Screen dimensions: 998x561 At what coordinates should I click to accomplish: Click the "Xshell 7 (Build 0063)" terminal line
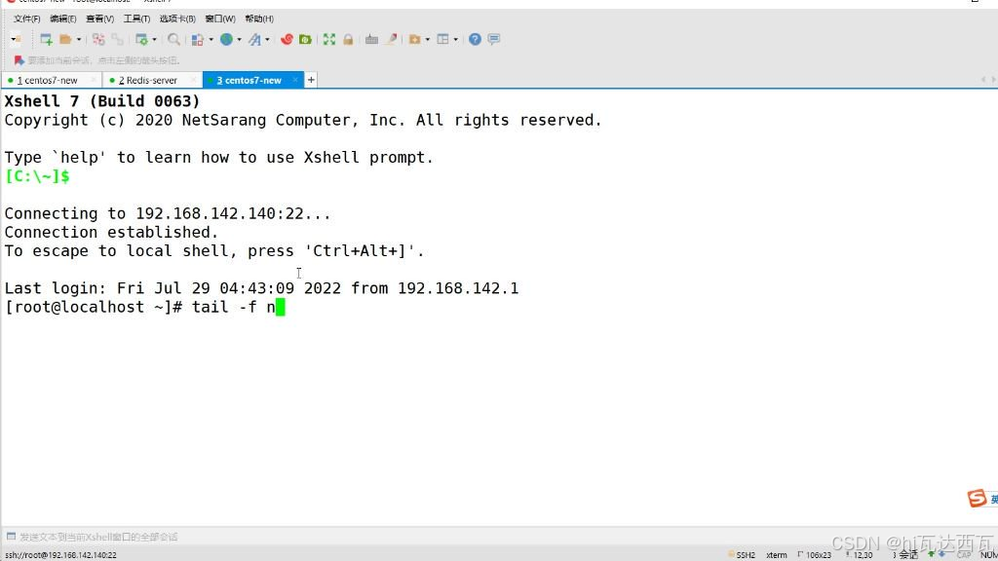[101, 101]
